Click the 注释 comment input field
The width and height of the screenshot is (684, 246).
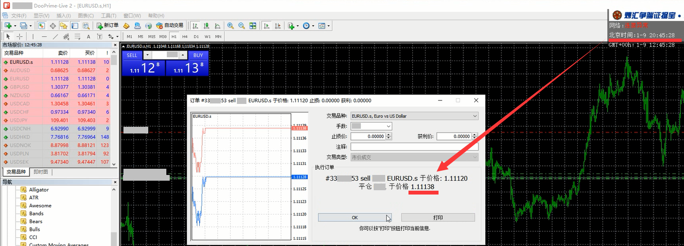point(414,147)
